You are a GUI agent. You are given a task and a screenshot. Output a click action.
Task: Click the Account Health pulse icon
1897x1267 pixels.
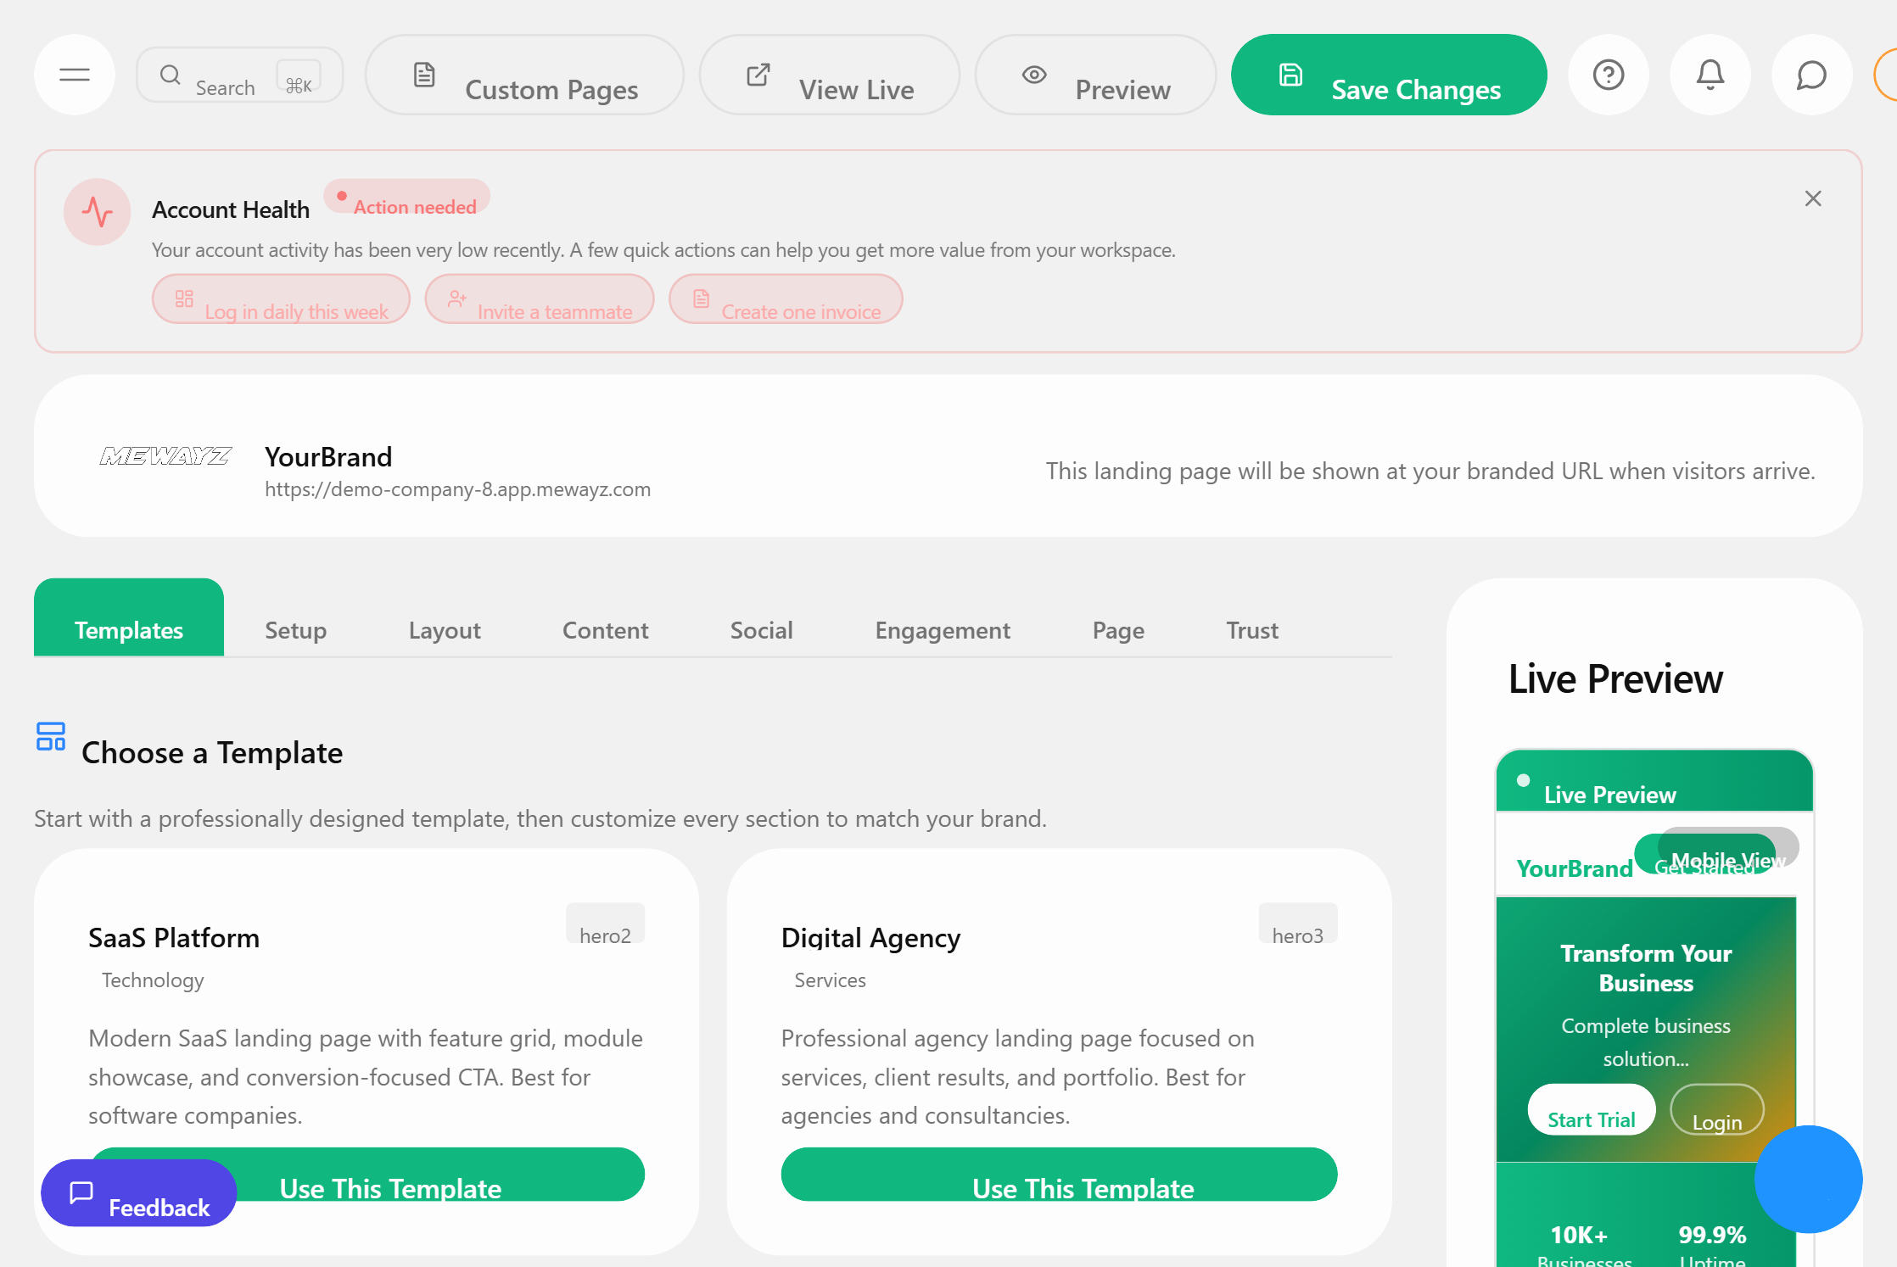[x=96, y=212]
